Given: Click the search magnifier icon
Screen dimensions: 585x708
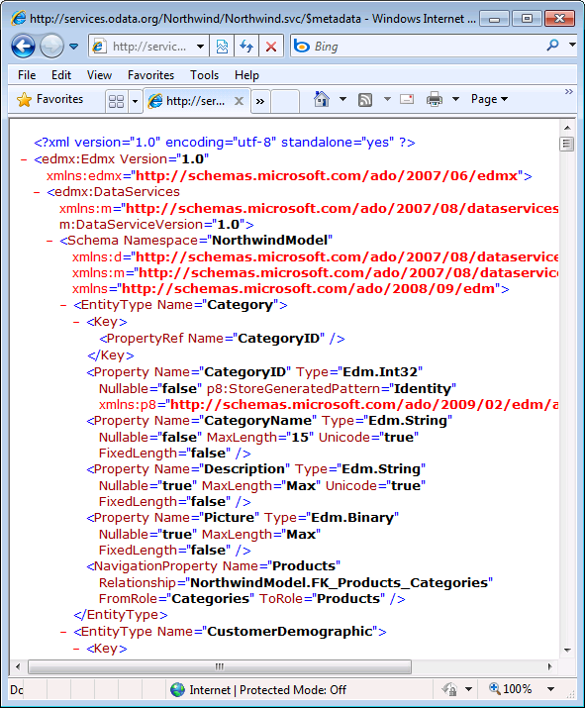Looking at the screenshot, I should (553, 46).
